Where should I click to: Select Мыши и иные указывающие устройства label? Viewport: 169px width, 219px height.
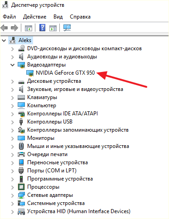pos(78,146)
